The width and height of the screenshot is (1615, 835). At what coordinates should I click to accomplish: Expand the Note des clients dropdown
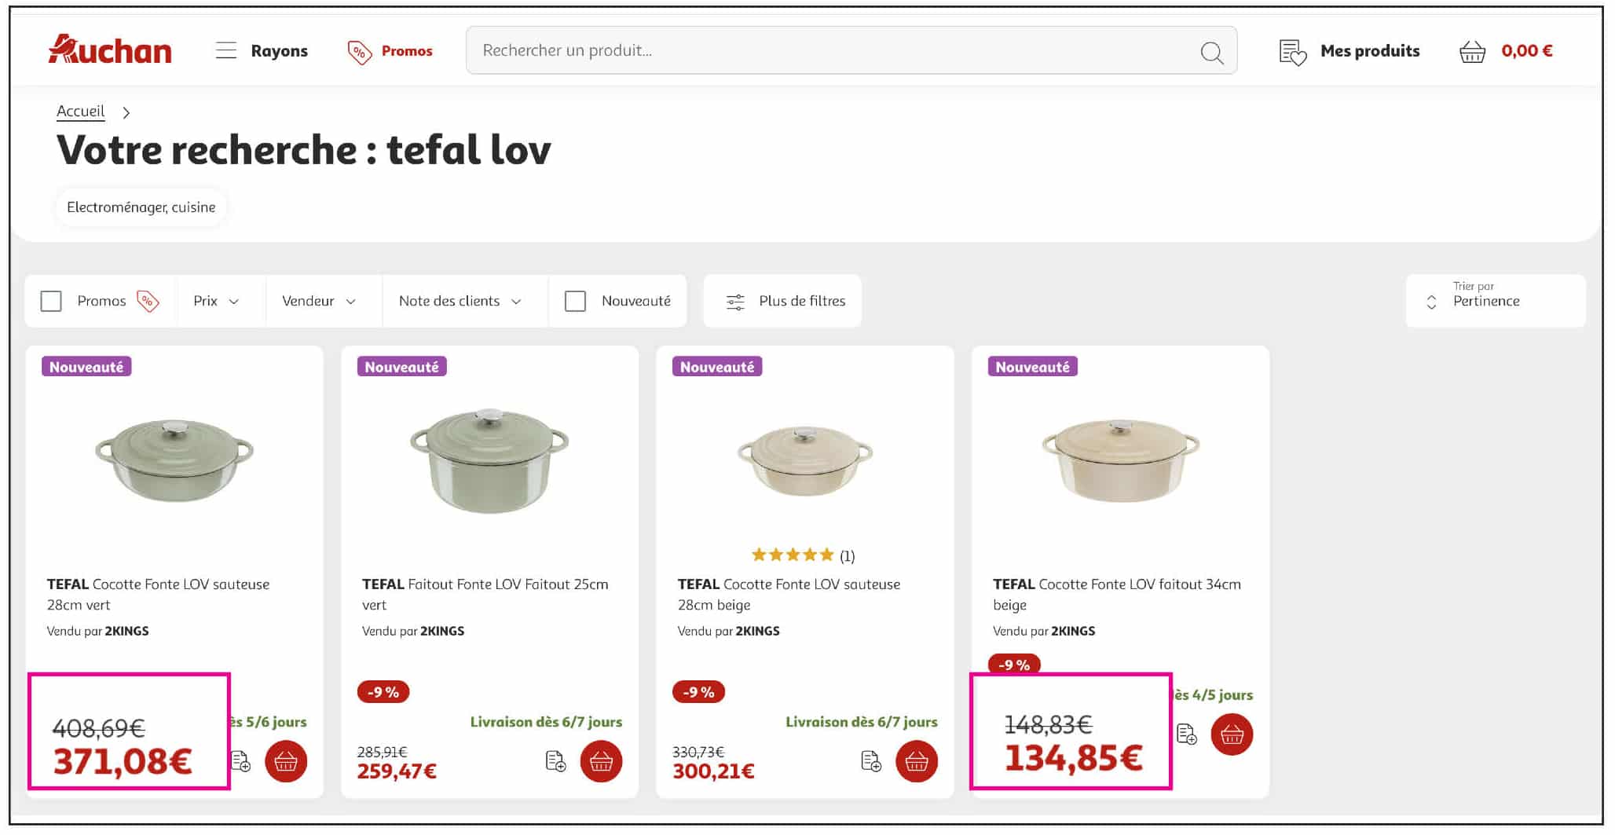(x=460, y=301)
